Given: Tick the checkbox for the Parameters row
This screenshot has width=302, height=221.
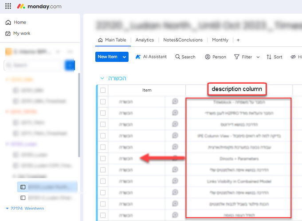Looking at the screenshot, I should pyautogui.click(x=103, y=158).
